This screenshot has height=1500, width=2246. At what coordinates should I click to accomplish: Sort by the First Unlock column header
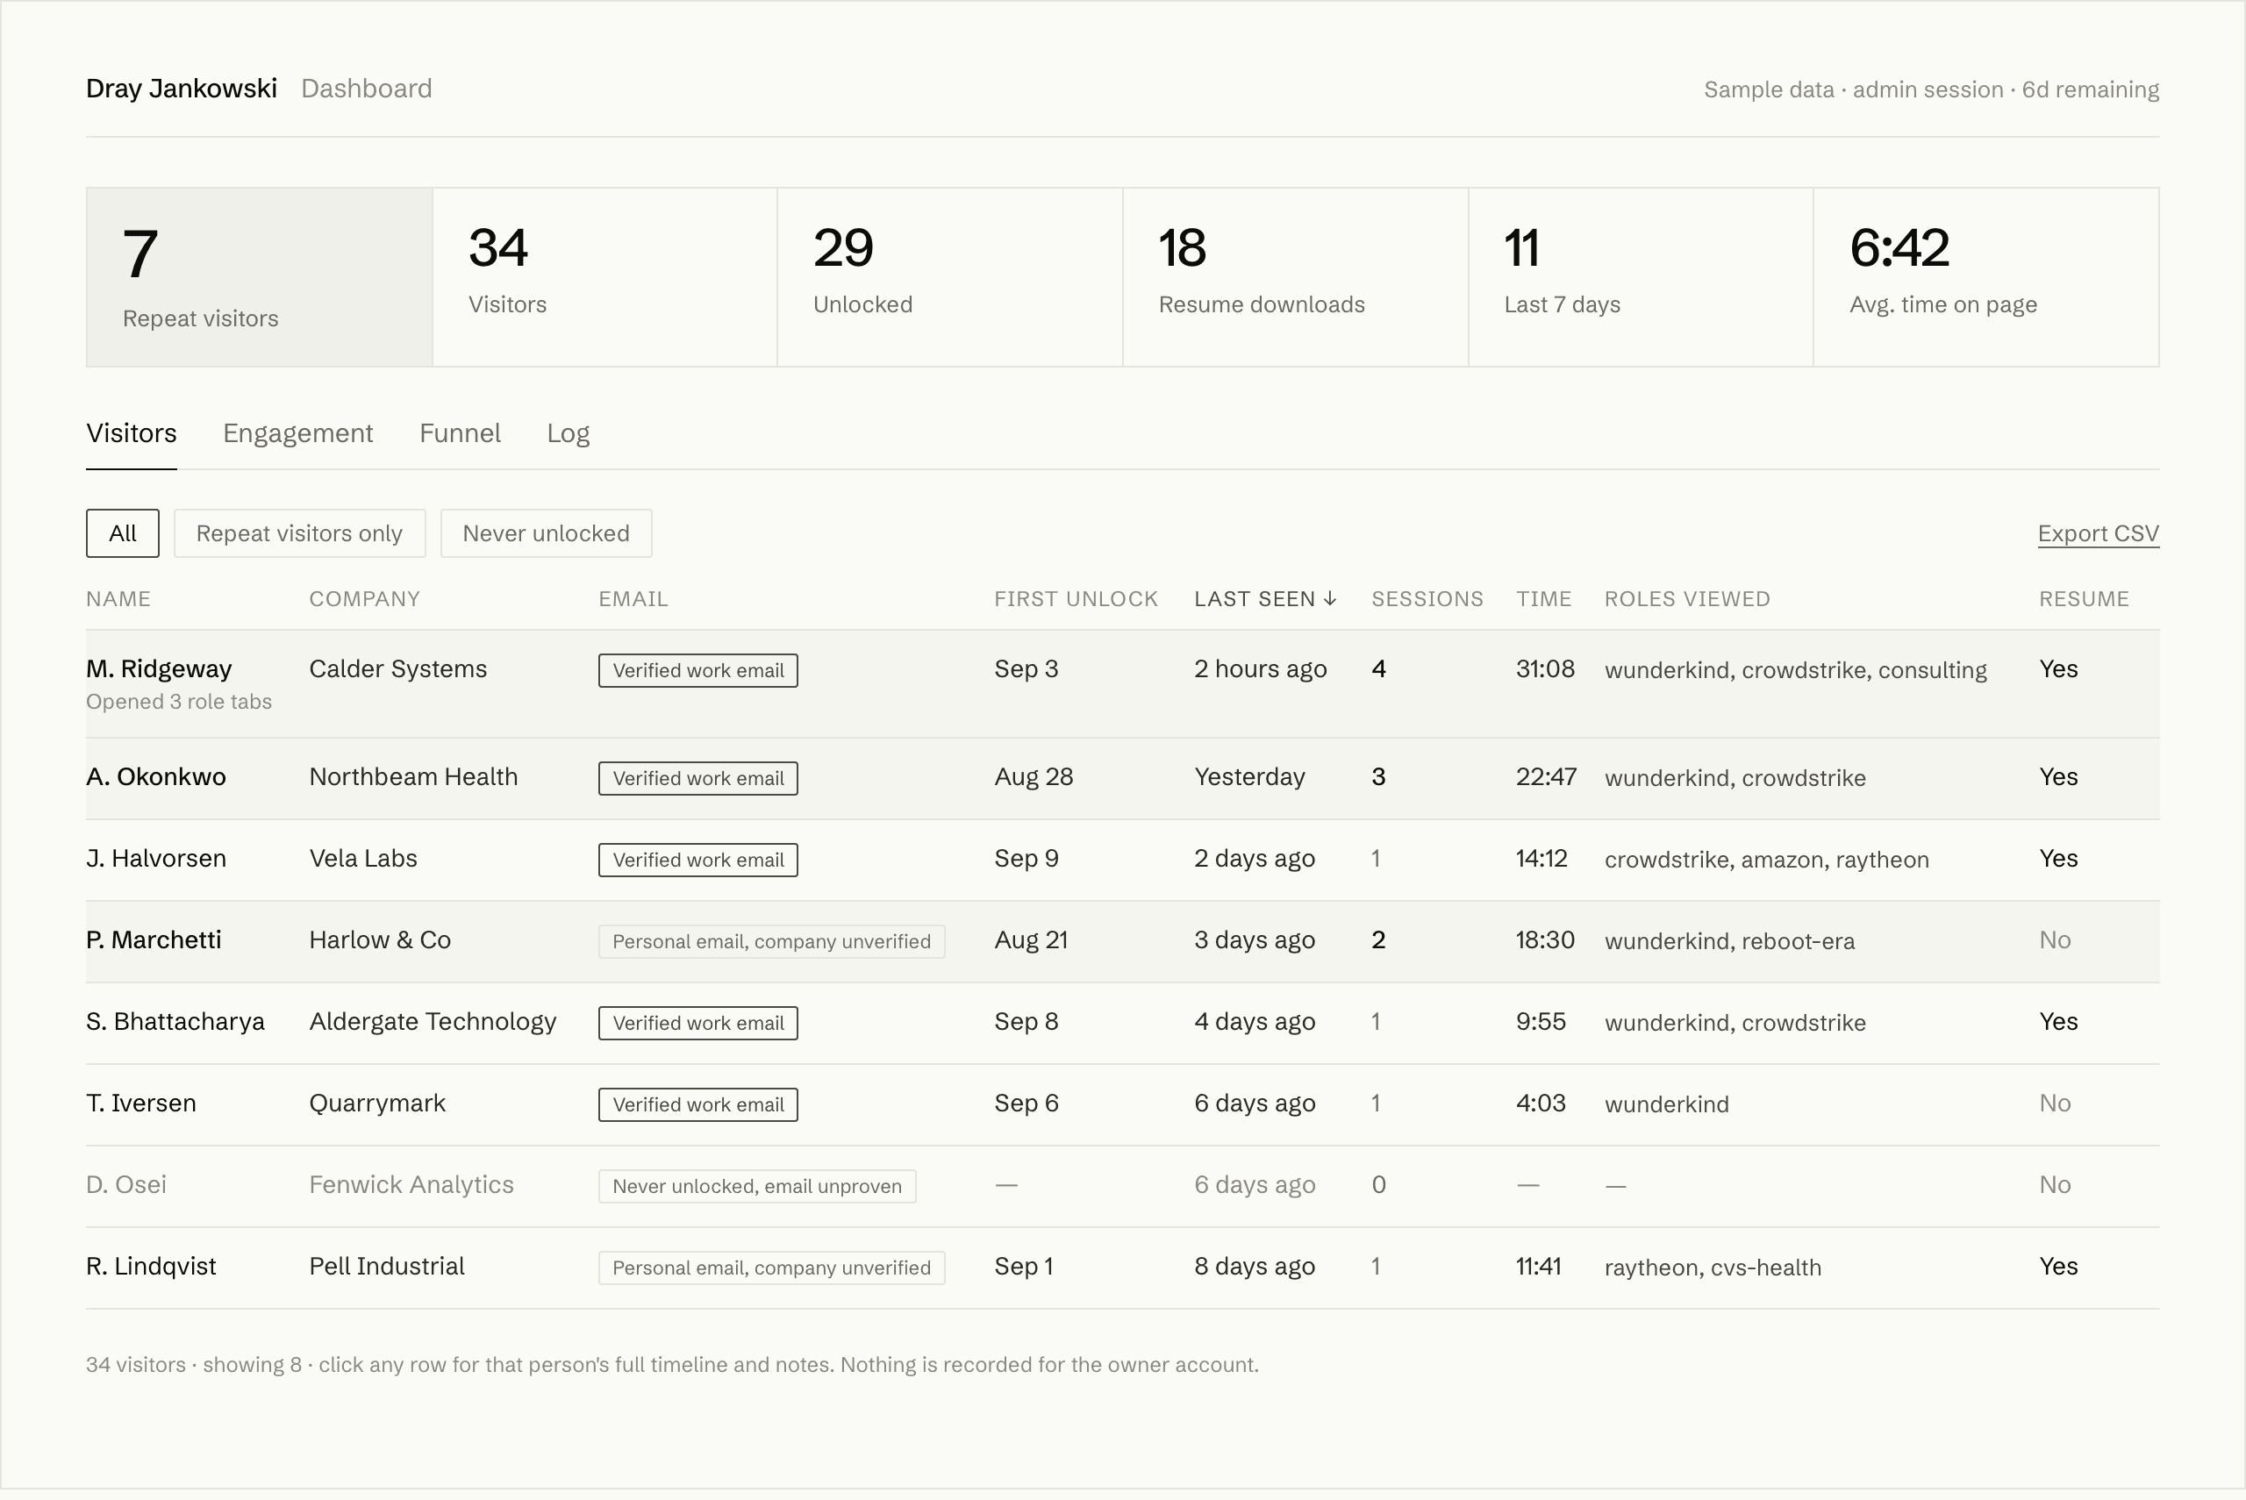1077,599
